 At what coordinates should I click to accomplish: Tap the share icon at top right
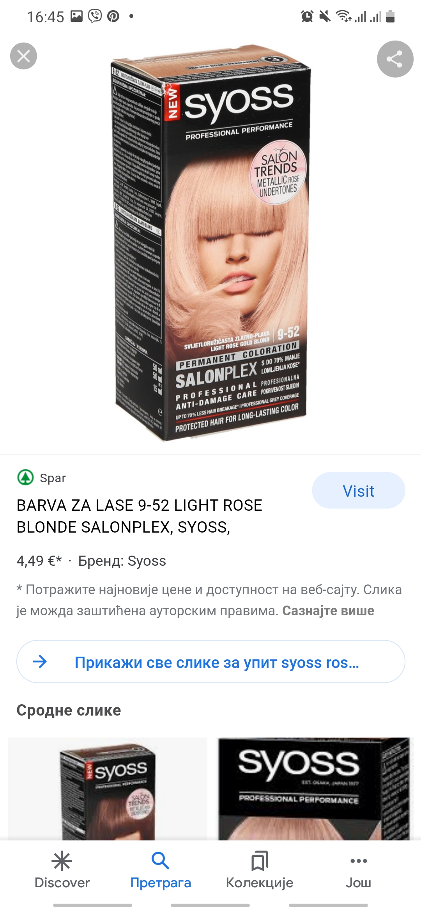[395, 59]
